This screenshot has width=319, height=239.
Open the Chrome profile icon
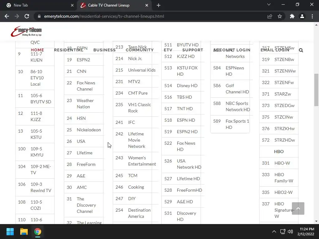302,16
